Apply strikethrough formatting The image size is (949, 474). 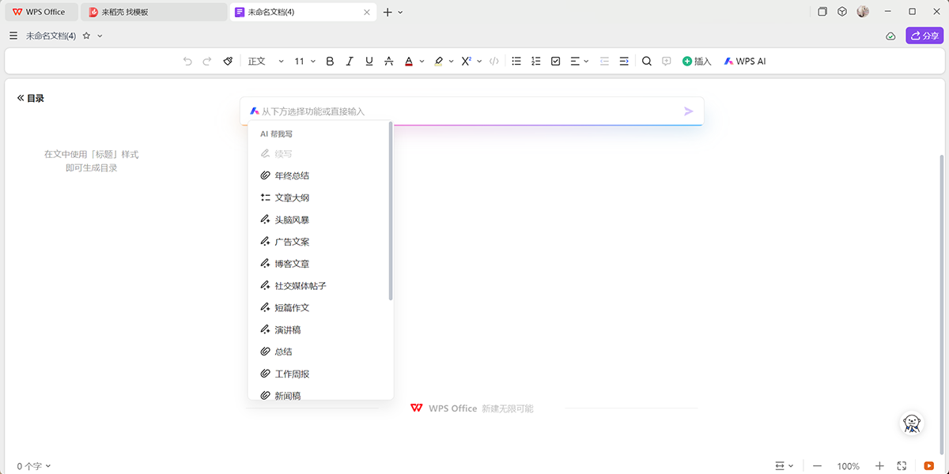388,61
